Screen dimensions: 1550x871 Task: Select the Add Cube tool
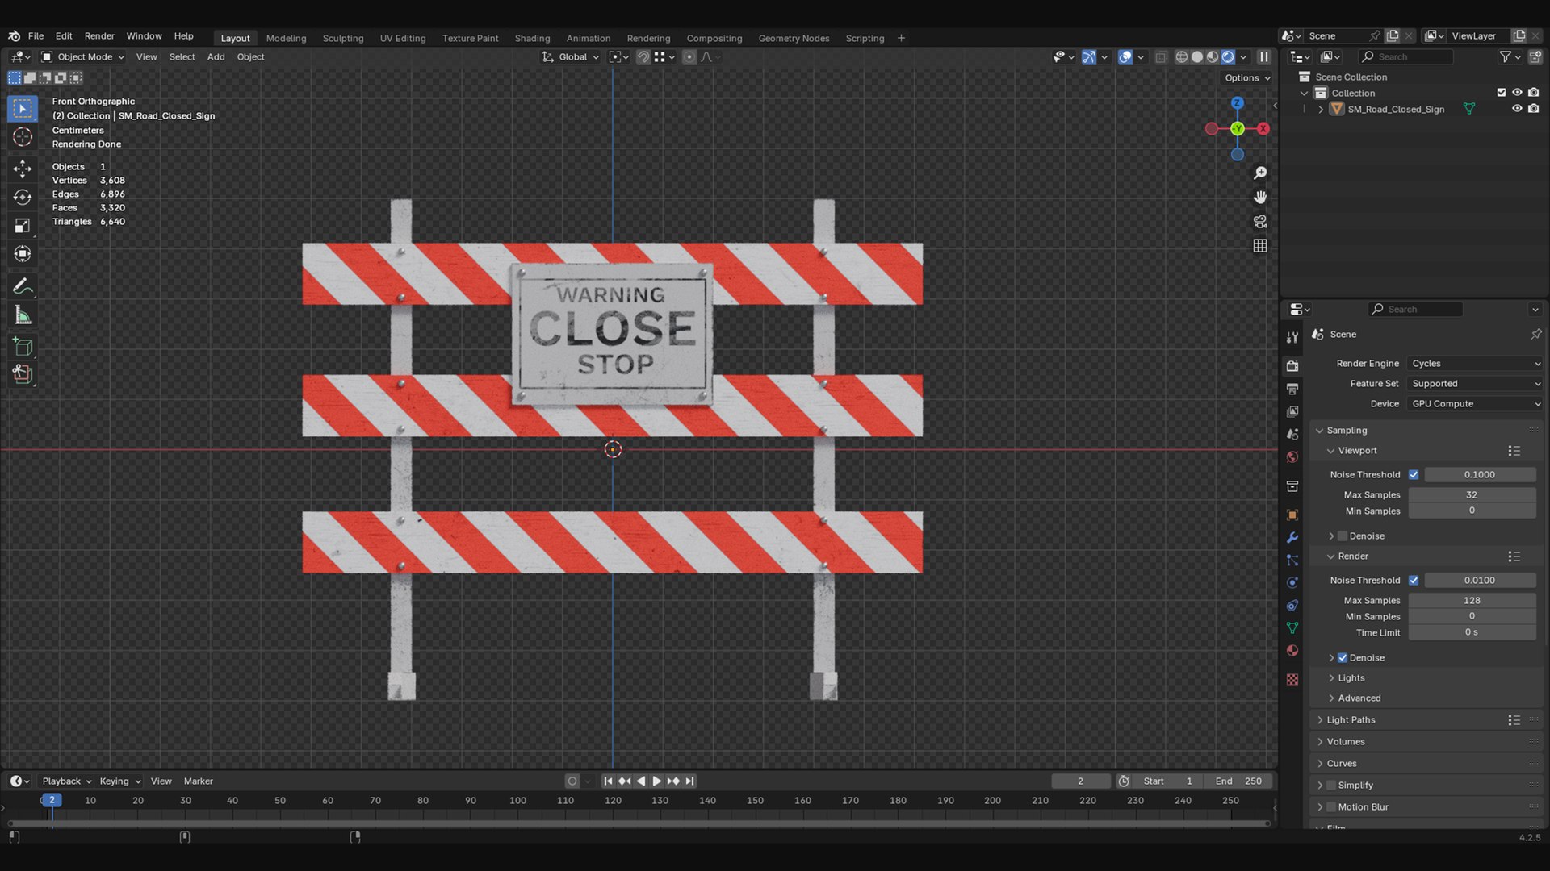click(23, 347)
